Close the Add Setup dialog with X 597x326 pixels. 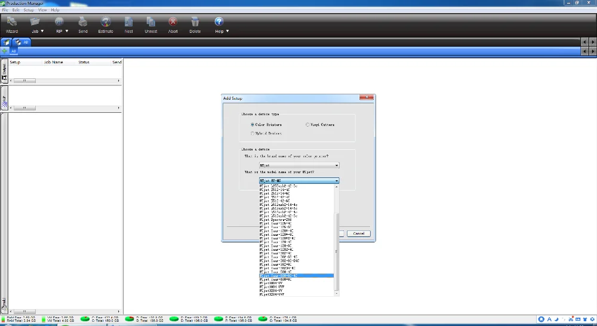click(367, 97)
